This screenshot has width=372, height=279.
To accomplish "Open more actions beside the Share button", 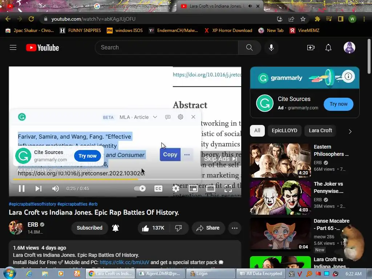I will (x=235, y=228).
